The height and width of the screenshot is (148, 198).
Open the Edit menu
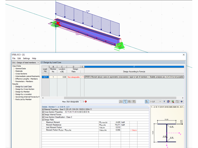click(19, 58)
